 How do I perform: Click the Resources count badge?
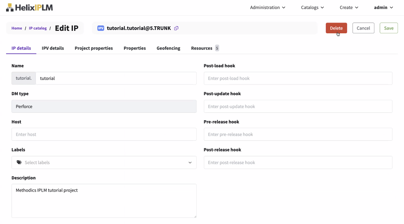(217, 48)
